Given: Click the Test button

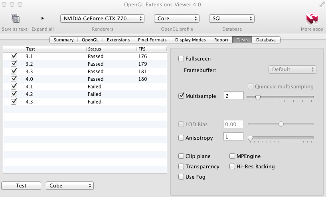Looking at the screenshot, I should coord(21,185).
